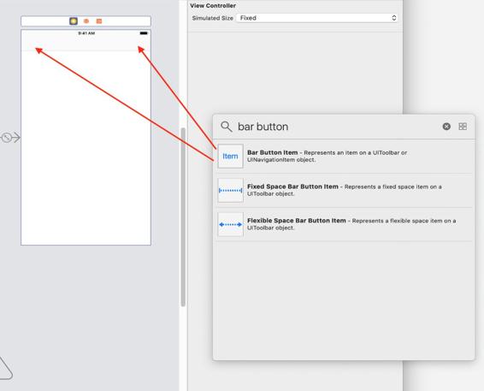
Task: Click the canvas vertical scrollbar
Action: 183,216
